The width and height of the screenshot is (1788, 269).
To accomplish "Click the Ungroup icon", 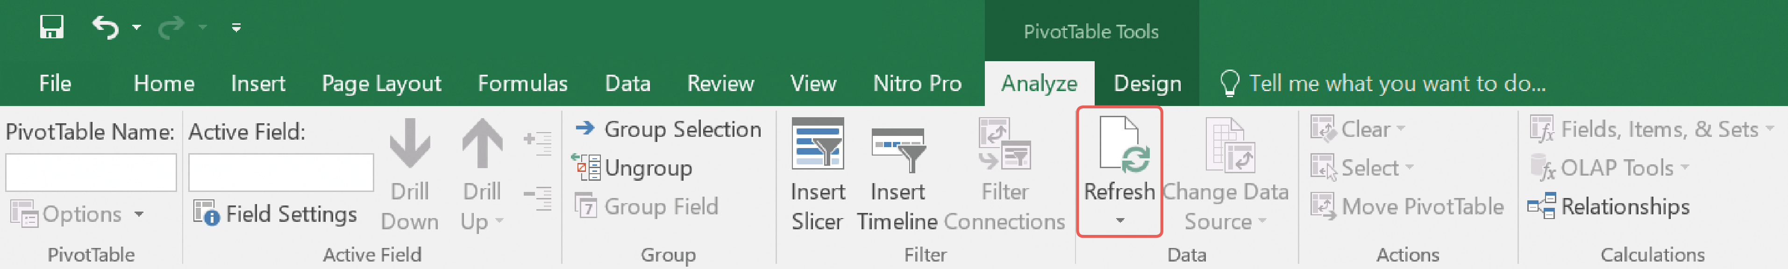I will pyautogui.click(x=586, y=168).
